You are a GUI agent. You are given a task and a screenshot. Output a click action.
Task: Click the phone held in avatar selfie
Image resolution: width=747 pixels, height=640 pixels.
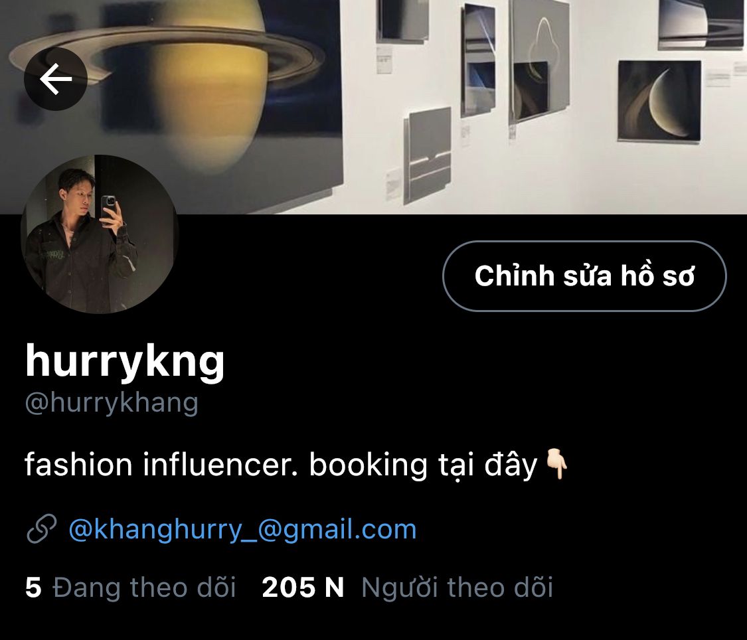(x=109, y=208)
